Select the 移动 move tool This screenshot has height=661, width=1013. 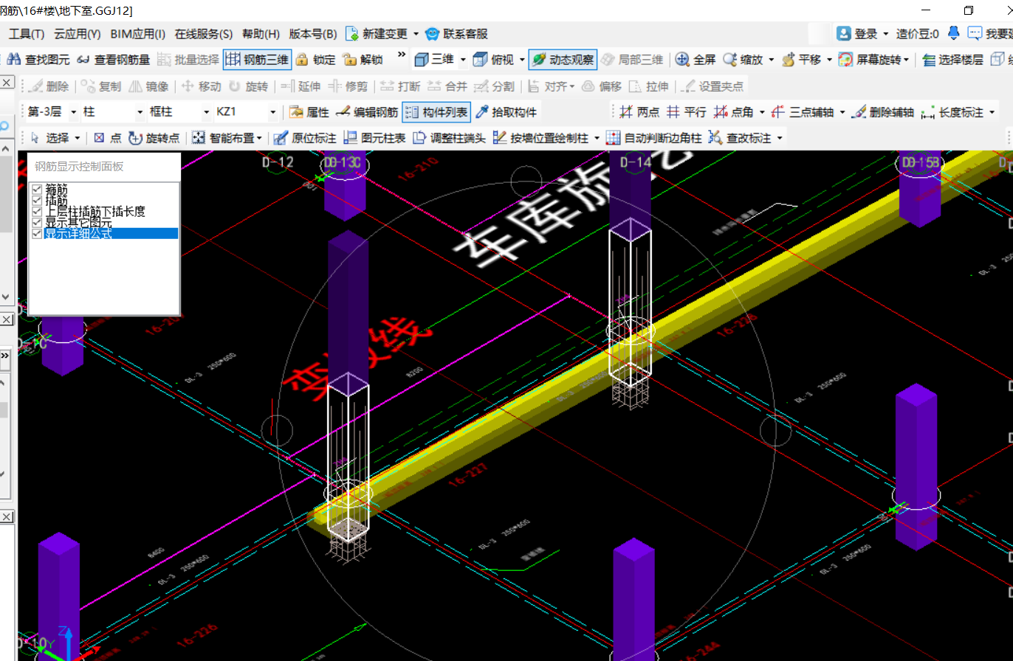click(201, 86)
